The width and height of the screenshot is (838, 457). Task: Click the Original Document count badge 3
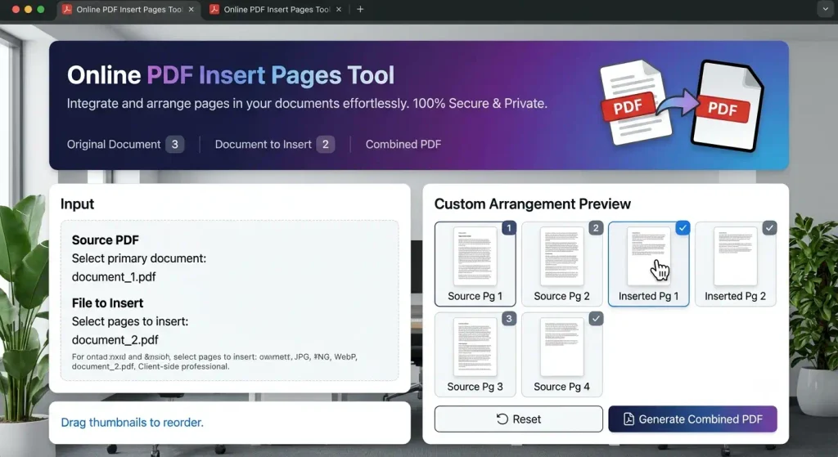[x=175, y=144]
